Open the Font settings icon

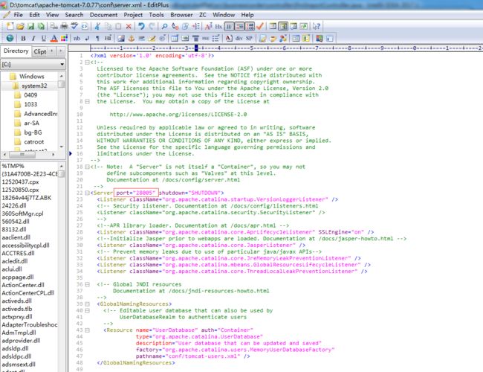tap(209, 26)
